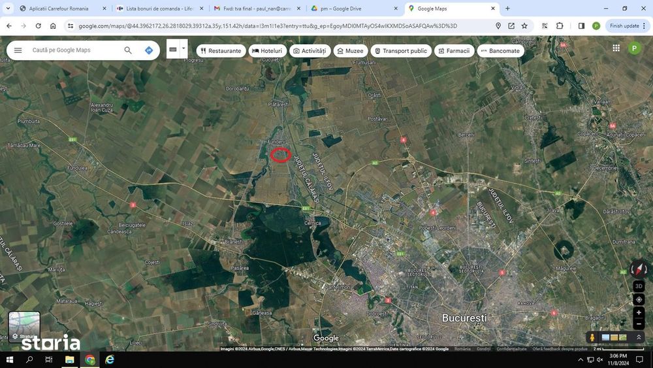Click the Brănești place label
This screenshot has width=653, height=368.
click(233, 242)
